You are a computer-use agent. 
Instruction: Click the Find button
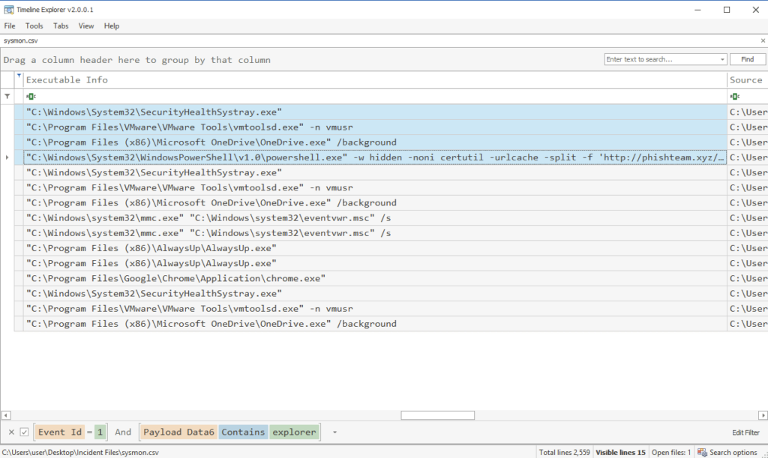(x=748, y=59)
